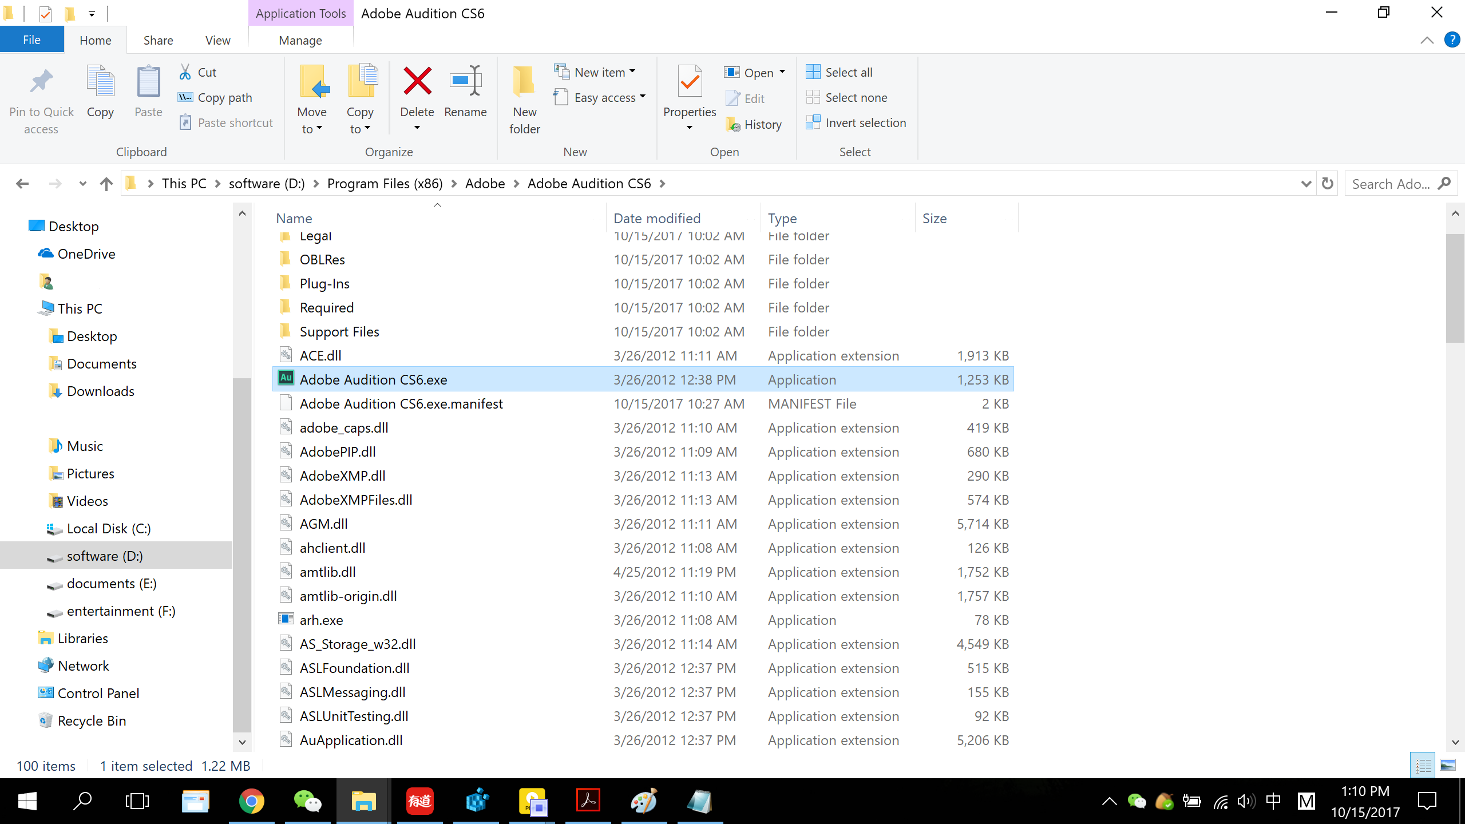Open Chrome from the taskbar
Viewport: 1465px width, 824px height.
pos(251,801)
